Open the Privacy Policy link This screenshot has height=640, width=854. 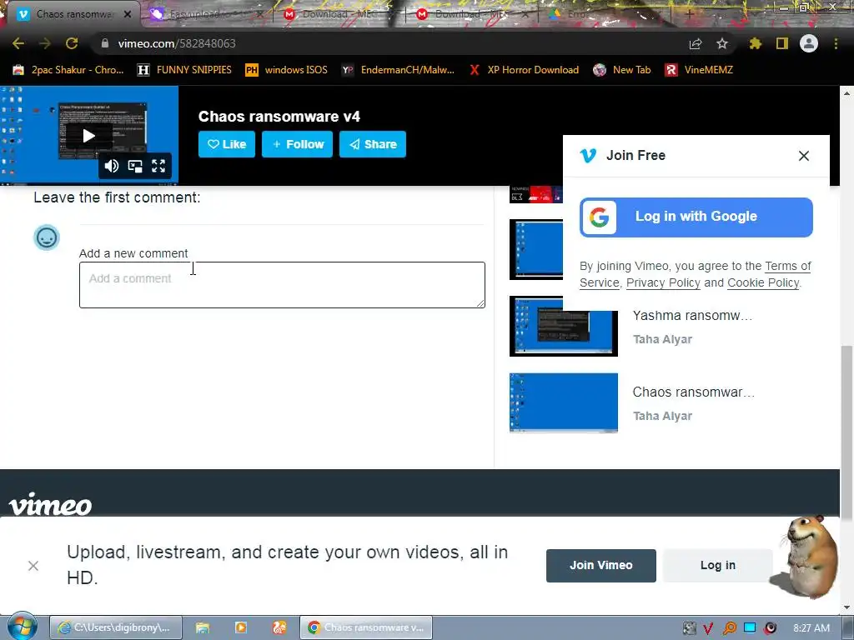(663, 283)
